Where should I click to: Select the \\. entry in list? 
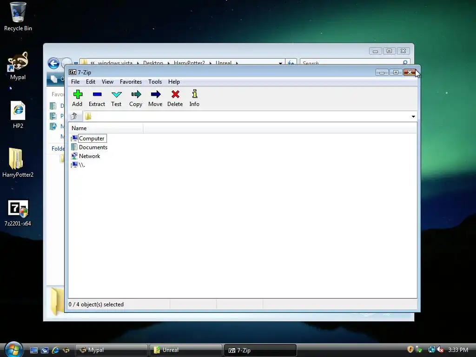coord(82,165)
